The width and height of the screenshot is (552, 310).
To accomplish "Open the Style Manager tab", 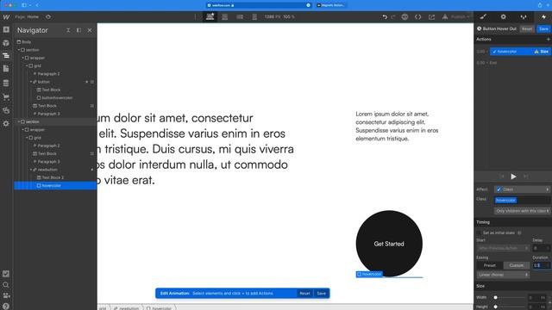I will click(x=524, y=16).
